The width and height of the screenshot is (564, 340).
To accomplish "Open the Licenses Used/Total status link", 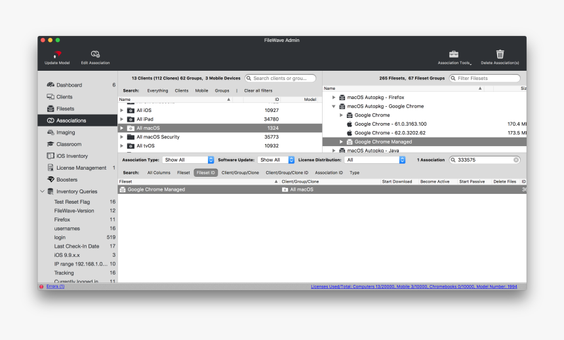I will [x=414, y=287].
